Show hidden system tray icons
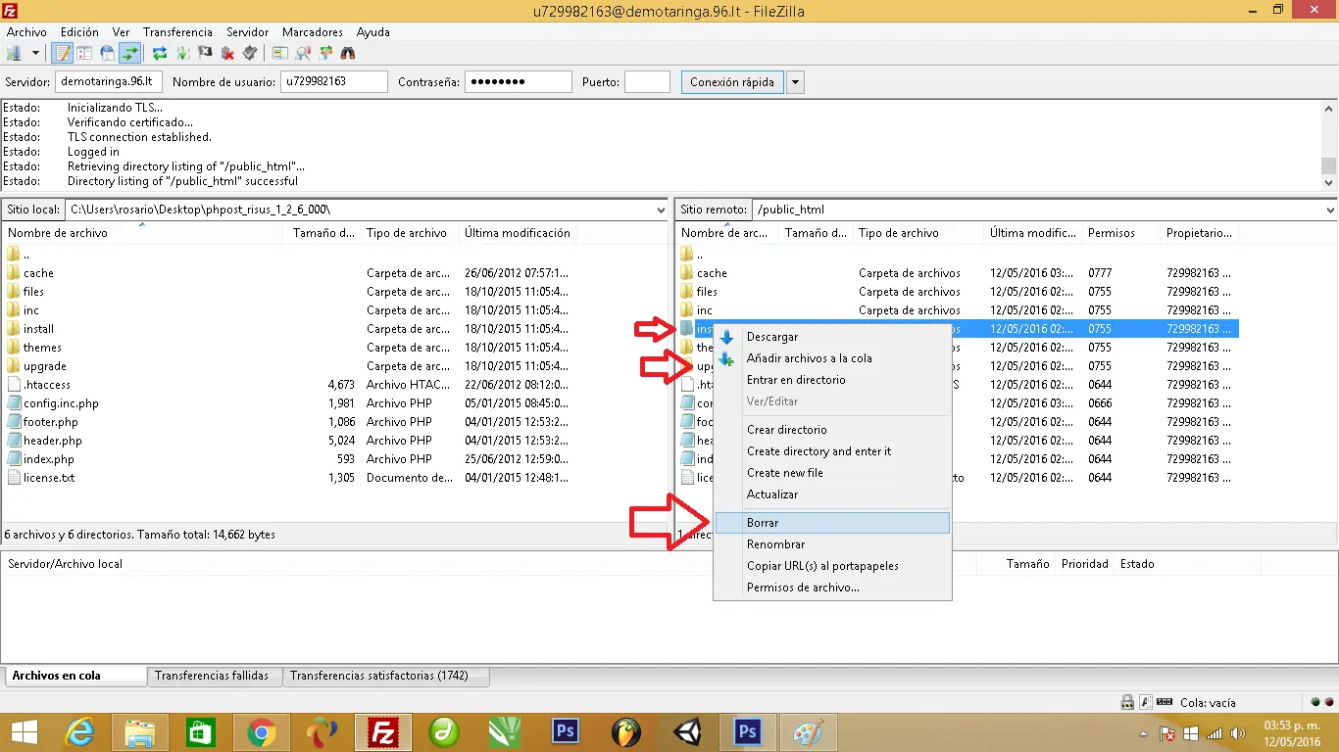 pos(1143,733)
